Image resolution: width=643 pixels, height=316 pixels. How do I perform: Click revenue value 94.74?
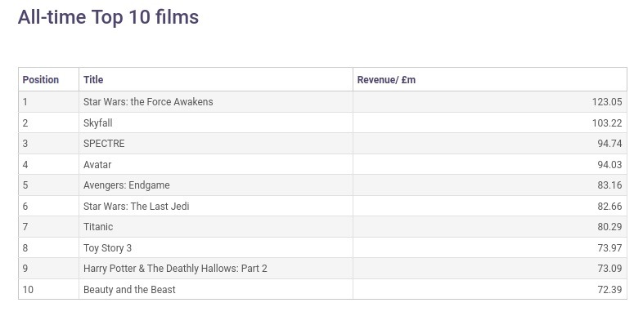point(609,144)
